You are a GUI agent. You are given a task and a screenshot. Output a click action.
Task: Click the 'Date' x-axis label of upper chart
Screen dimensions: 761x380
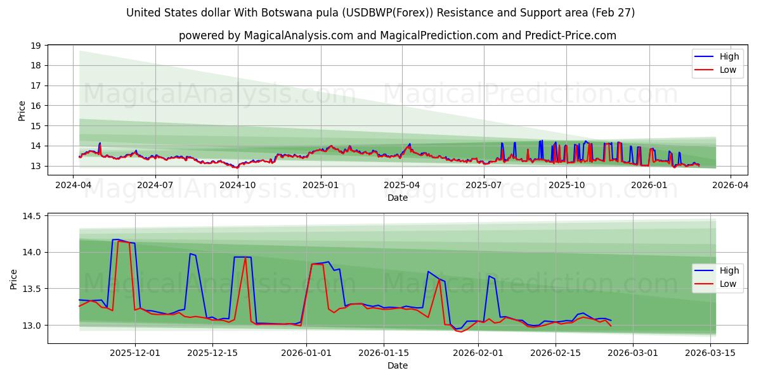click(398, 198)
